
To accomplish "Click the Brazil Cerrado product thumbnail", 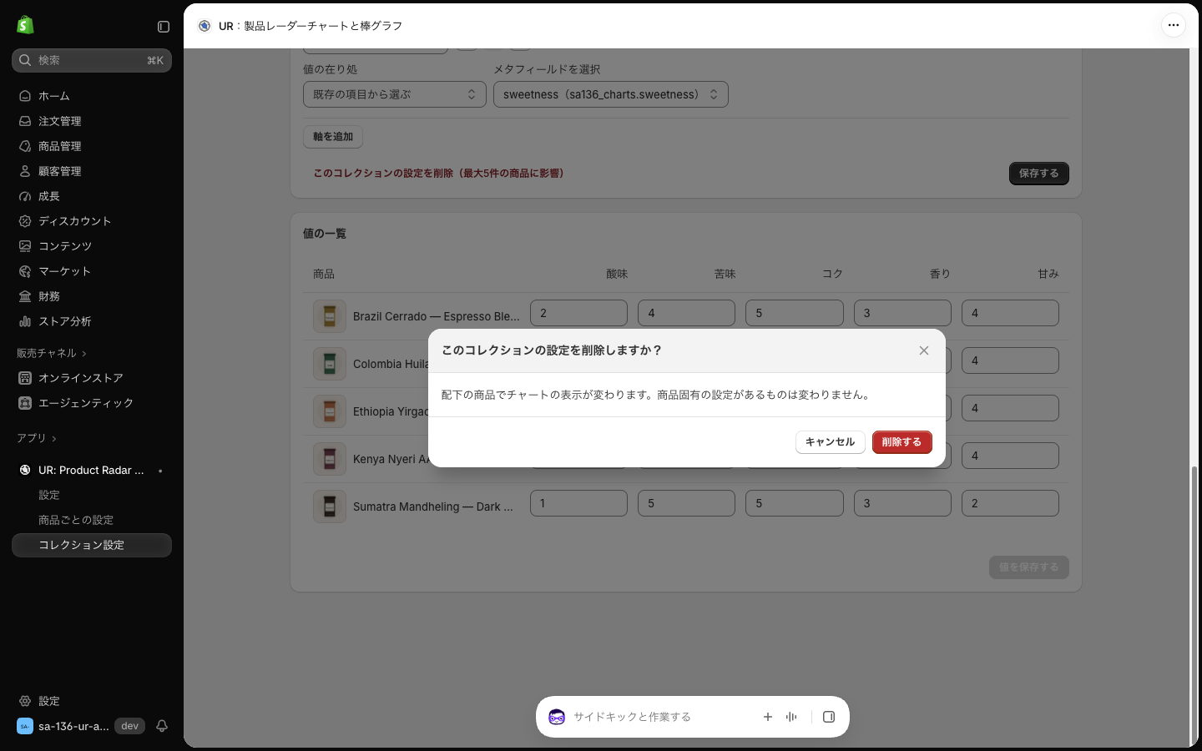I will tap(330, 316).
